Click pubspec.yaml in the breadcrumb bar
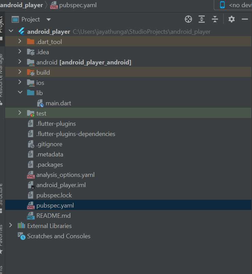252x274 pixels. tap(78, 5)
